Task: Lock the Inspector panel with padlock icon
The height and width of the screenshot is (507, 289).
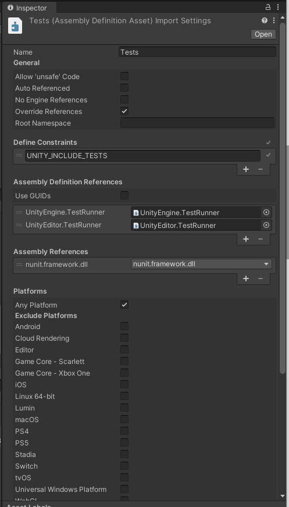Action: tap(268, 7)
